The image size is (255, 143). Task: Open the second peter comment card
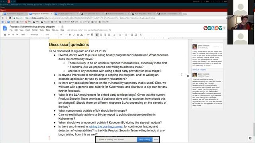tap(207, 90)
